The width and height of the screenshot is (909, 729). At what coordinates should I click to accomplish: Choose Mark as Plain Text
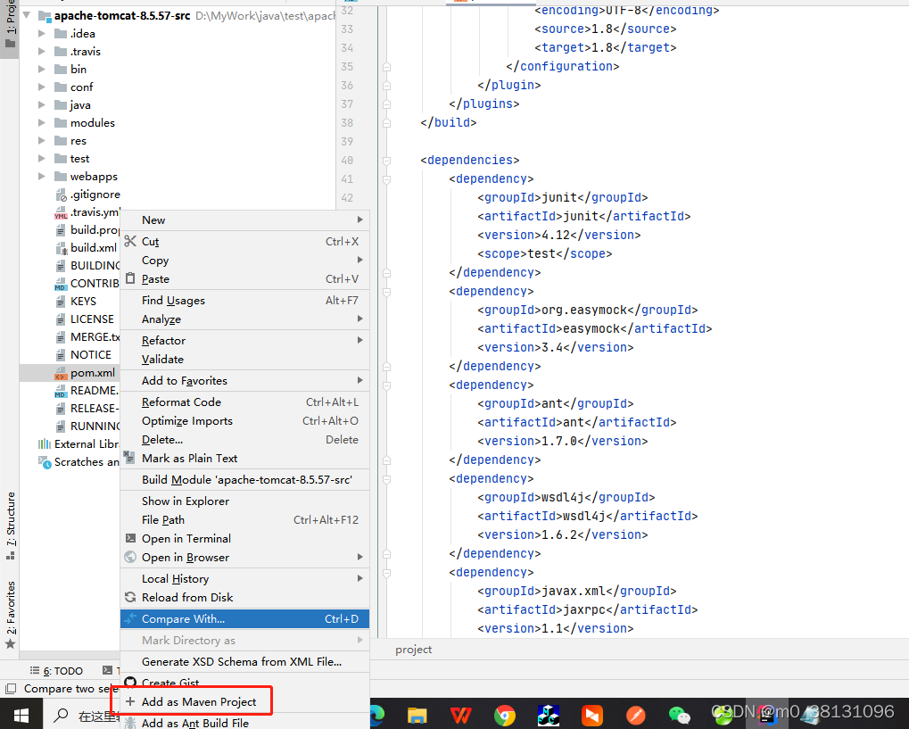[244, 458]
